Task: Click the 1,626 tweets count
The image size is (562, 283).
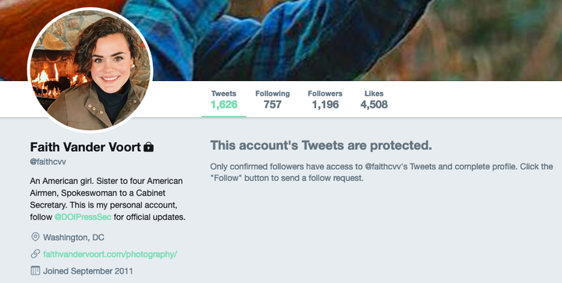Action: pyautogui.click(x=224, y=104)
